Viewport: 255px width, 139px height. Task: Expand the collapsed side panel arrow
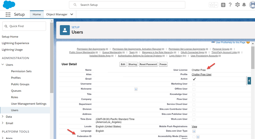[249, 81]
